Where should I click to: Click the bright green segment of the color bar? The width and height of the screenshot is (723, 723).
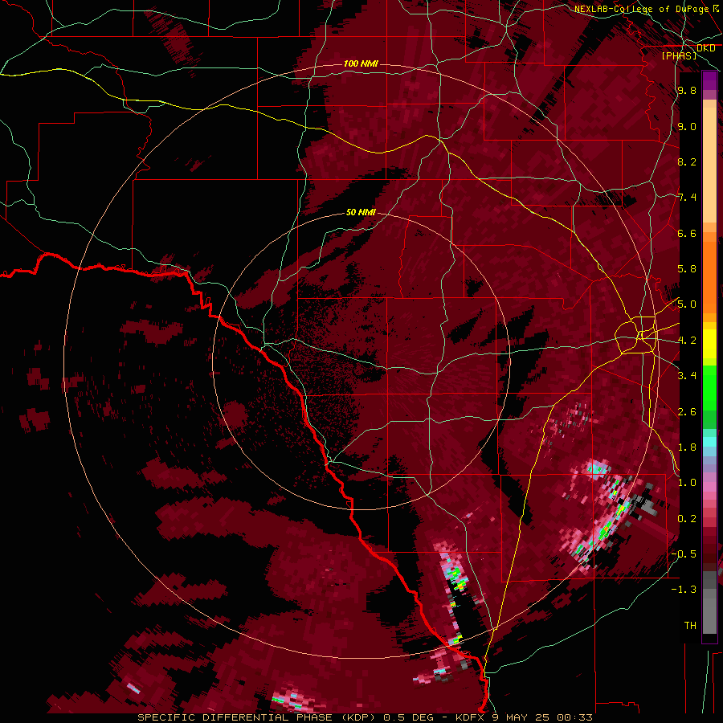pos(709,387)
